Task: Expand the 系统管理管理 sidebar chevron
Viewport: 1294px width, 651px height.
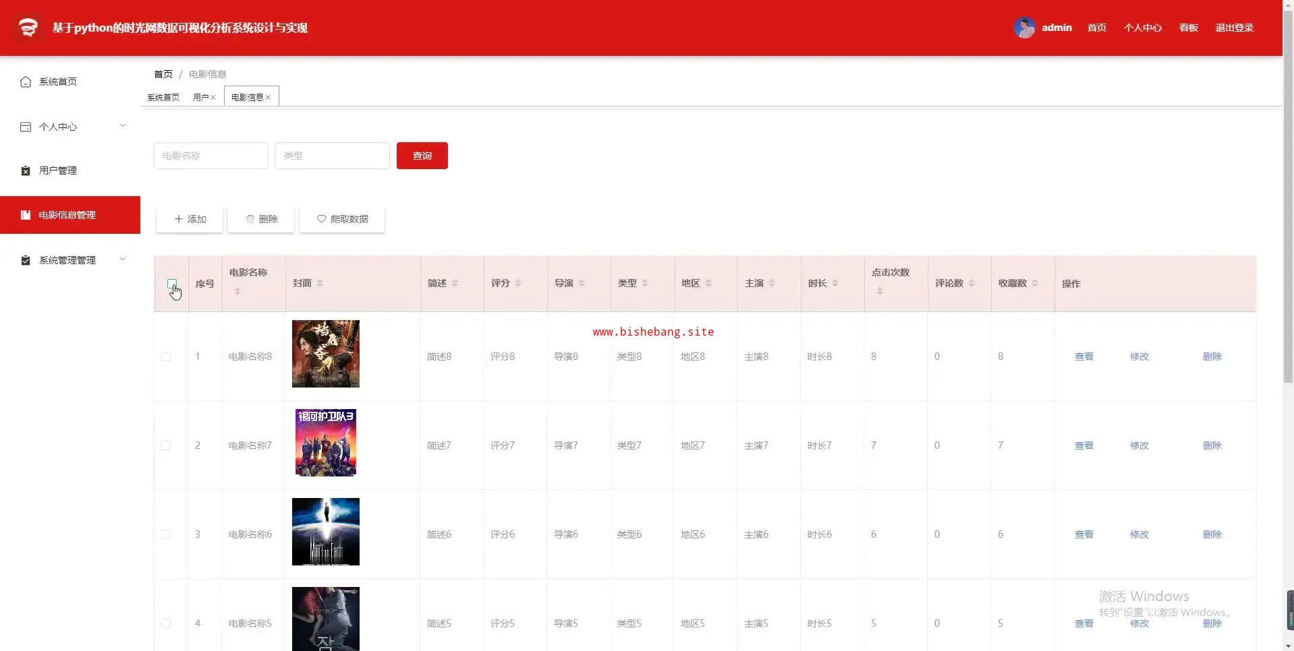Action: (122, 259)
